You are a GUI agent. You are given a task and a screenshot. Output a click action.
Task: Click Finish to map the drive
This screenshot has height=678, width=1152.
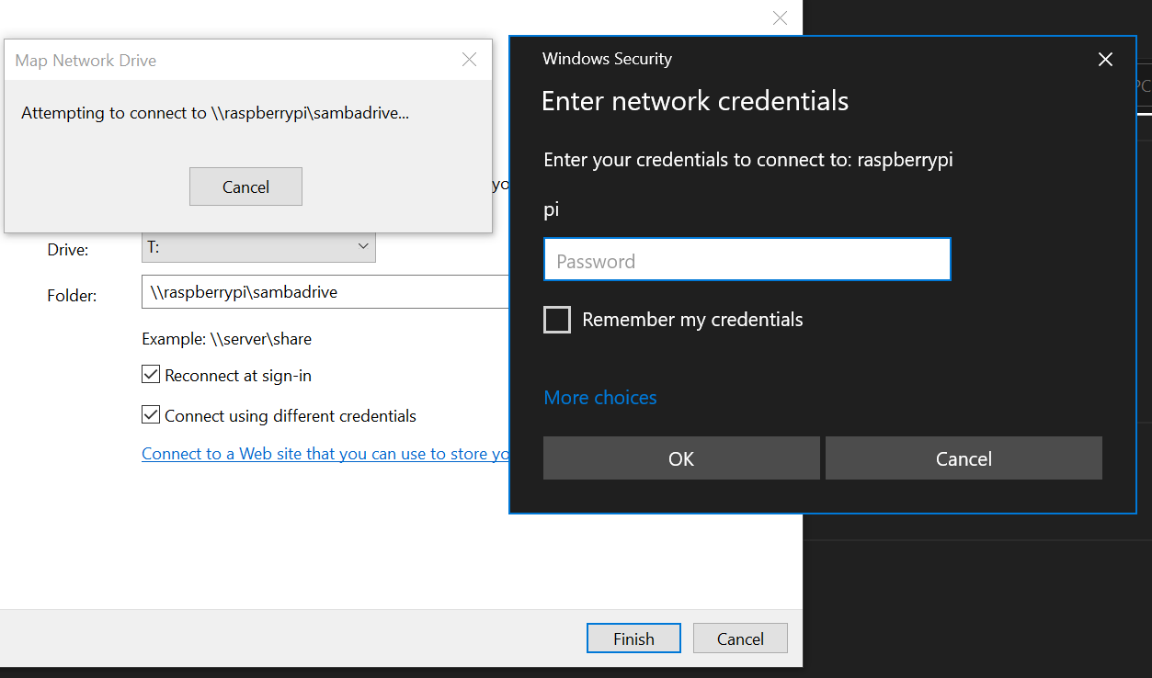(633, 638)
